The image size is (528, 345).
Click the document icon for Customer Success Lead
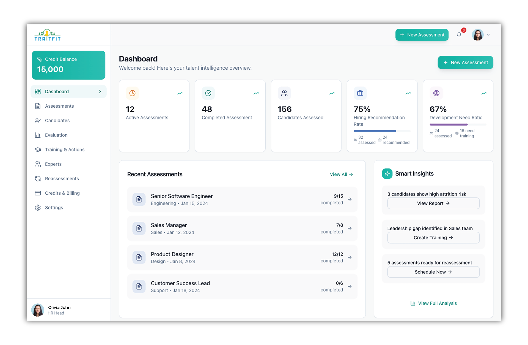139,287
